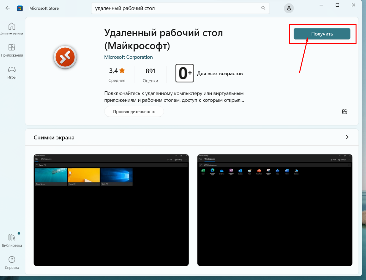
Task: Open Справка help in the sidebar
Action: pyautogui.click(x=12, y=262)
